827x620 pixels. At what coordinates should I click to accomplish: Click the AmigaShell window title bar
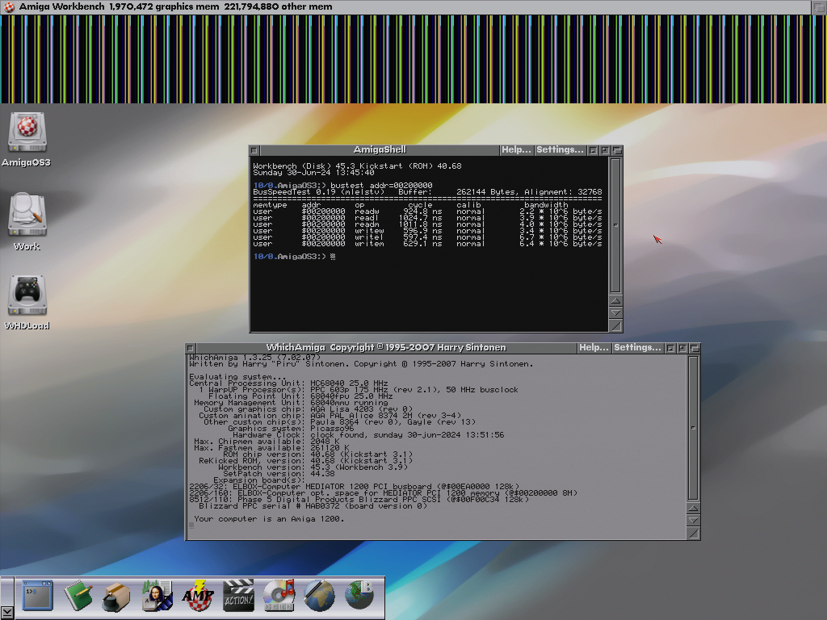pos(380,150)
